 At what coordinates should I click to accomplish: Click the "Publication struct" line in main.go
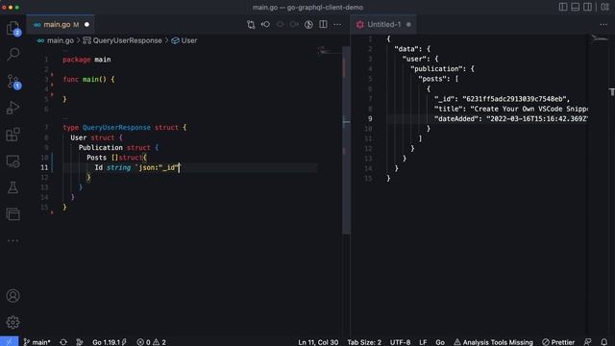(x=118, y=147)
